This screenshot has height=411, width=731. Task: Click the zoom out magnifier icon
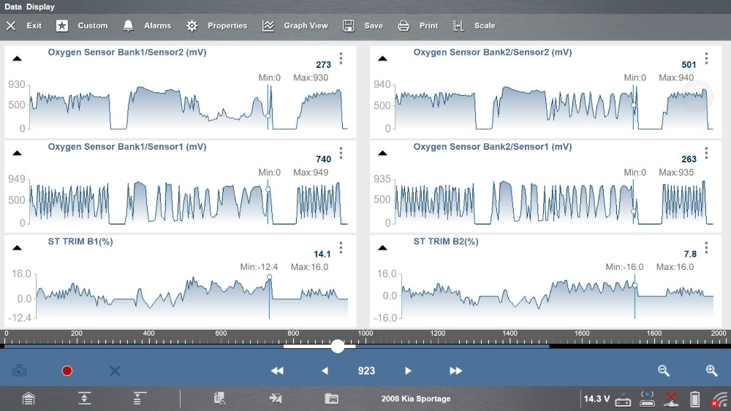(x=664, y=371)
